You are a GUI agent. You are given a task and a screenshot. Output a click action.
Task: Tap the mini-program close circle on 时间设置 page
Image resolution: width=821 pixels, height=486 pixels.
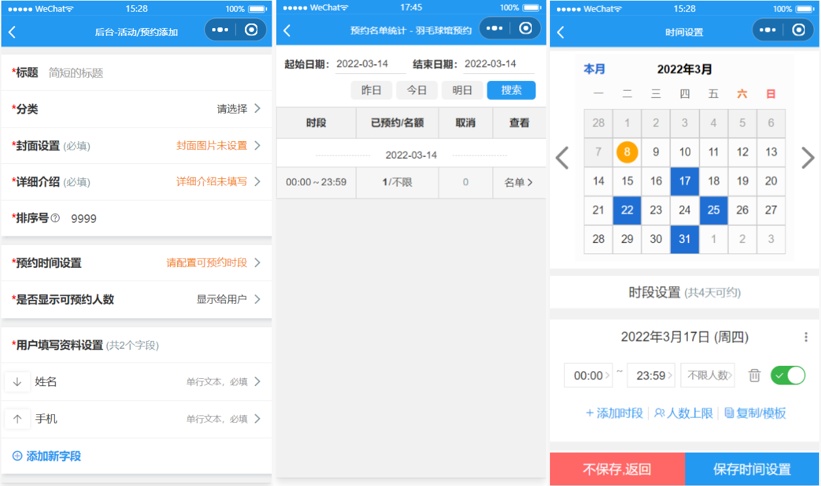point(797,29)
